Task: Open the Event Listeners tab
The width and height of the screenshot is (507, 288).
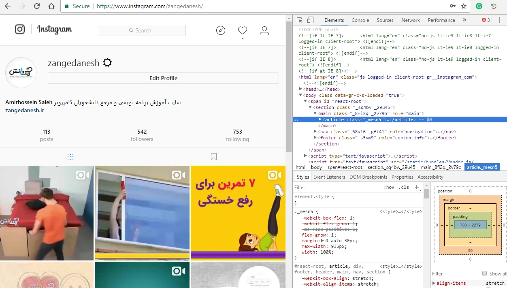Action: [x=329, y=177]
